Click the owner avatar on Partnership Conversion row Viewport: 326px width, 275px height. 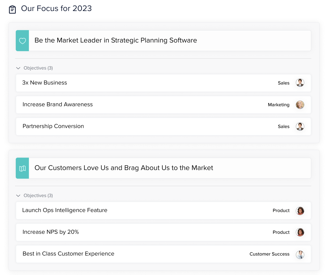[x=300, y=126]
